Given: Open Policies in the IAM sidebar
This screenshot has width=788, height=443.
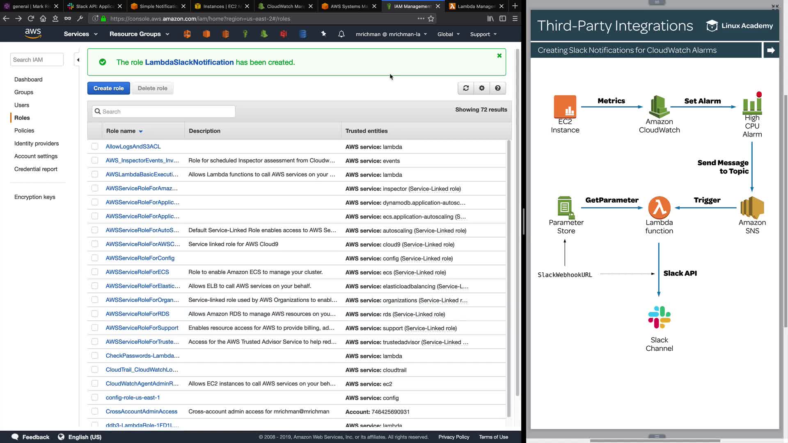Looking at the screenshot, I should [24, 130].
